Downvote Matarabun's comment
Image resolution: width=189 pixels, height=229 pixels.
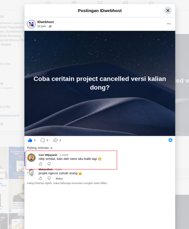coord(49,178)
